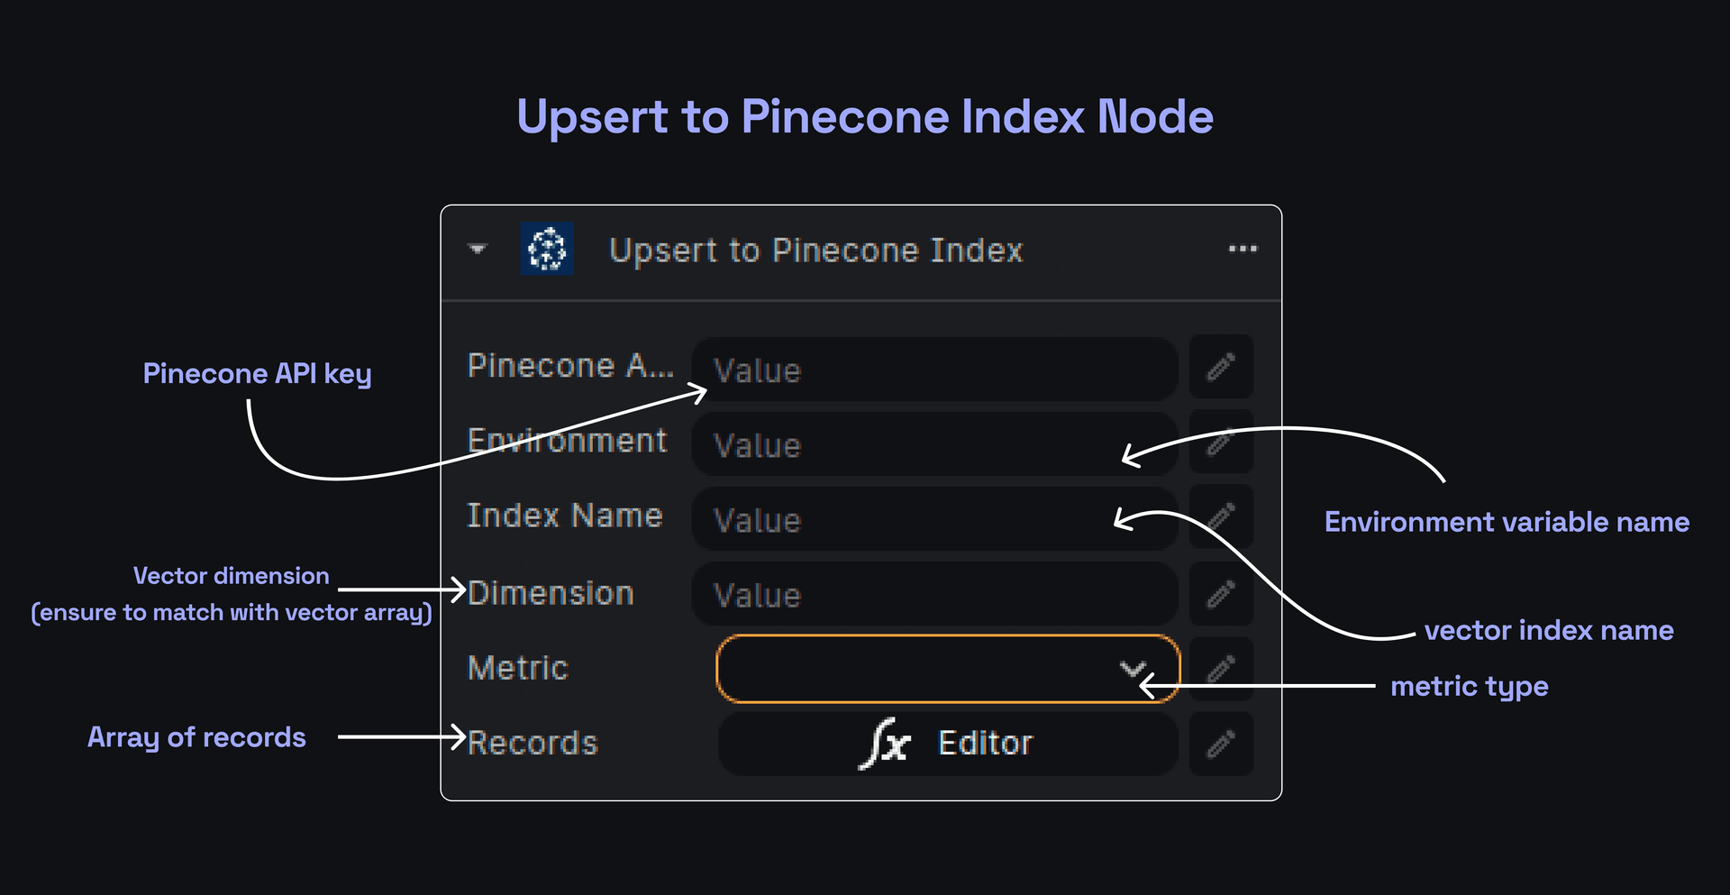Click the pencil icon beside Dimension

(x=1221, y=594)
